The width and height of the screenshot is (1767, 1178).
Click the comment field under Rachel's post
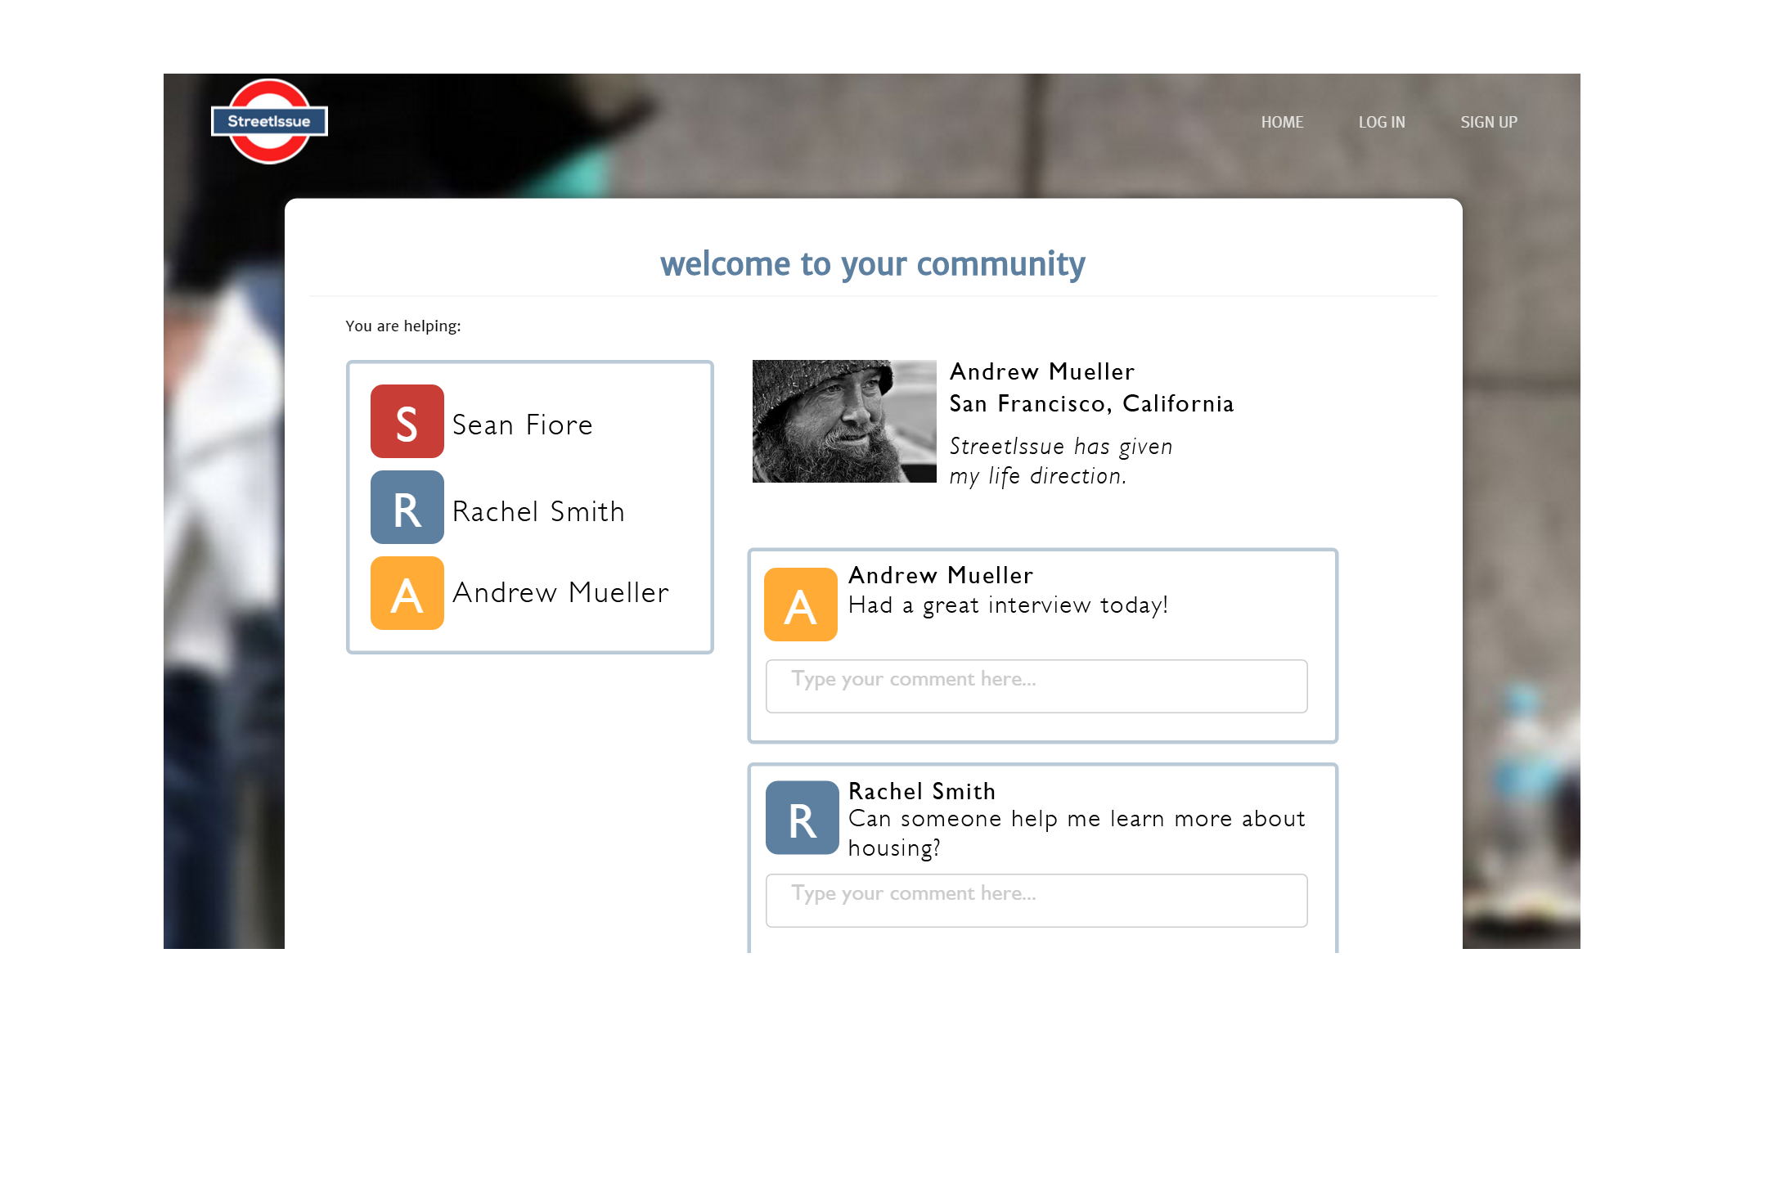1036,900
